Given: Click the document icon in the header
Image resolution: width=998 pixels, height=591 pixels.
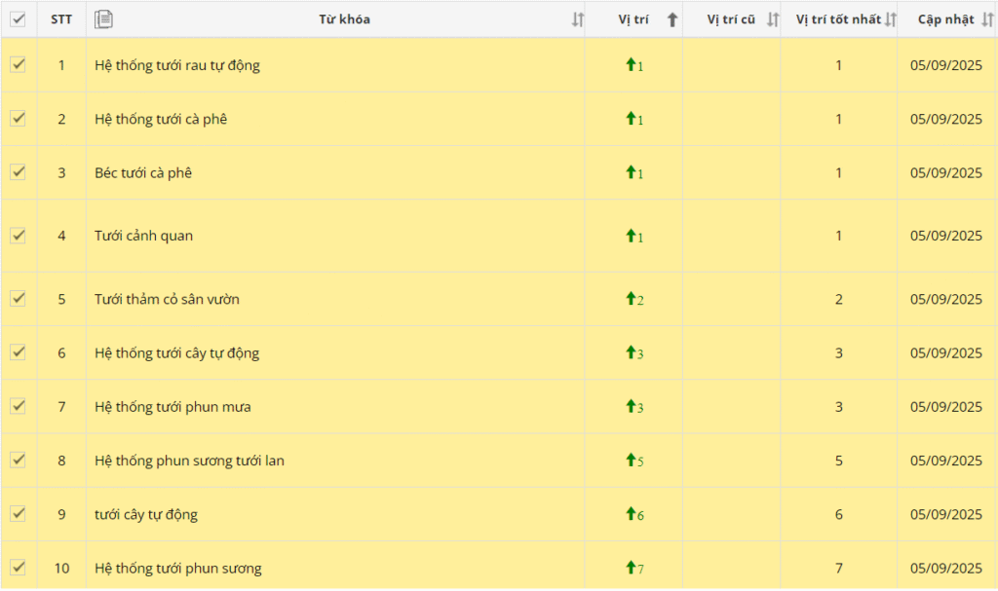Looking at the screenshot, I should [x=104, y=18].
